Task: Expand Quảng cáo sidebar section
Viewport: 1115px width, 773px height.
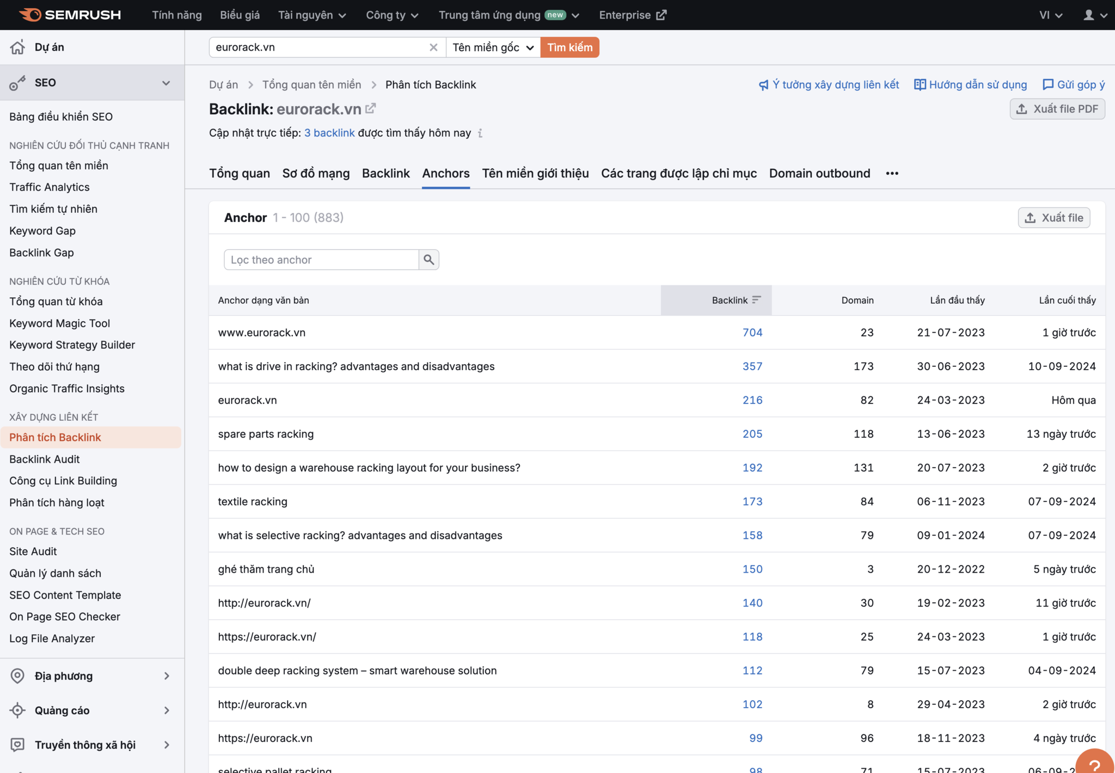Action: [167, 710]
